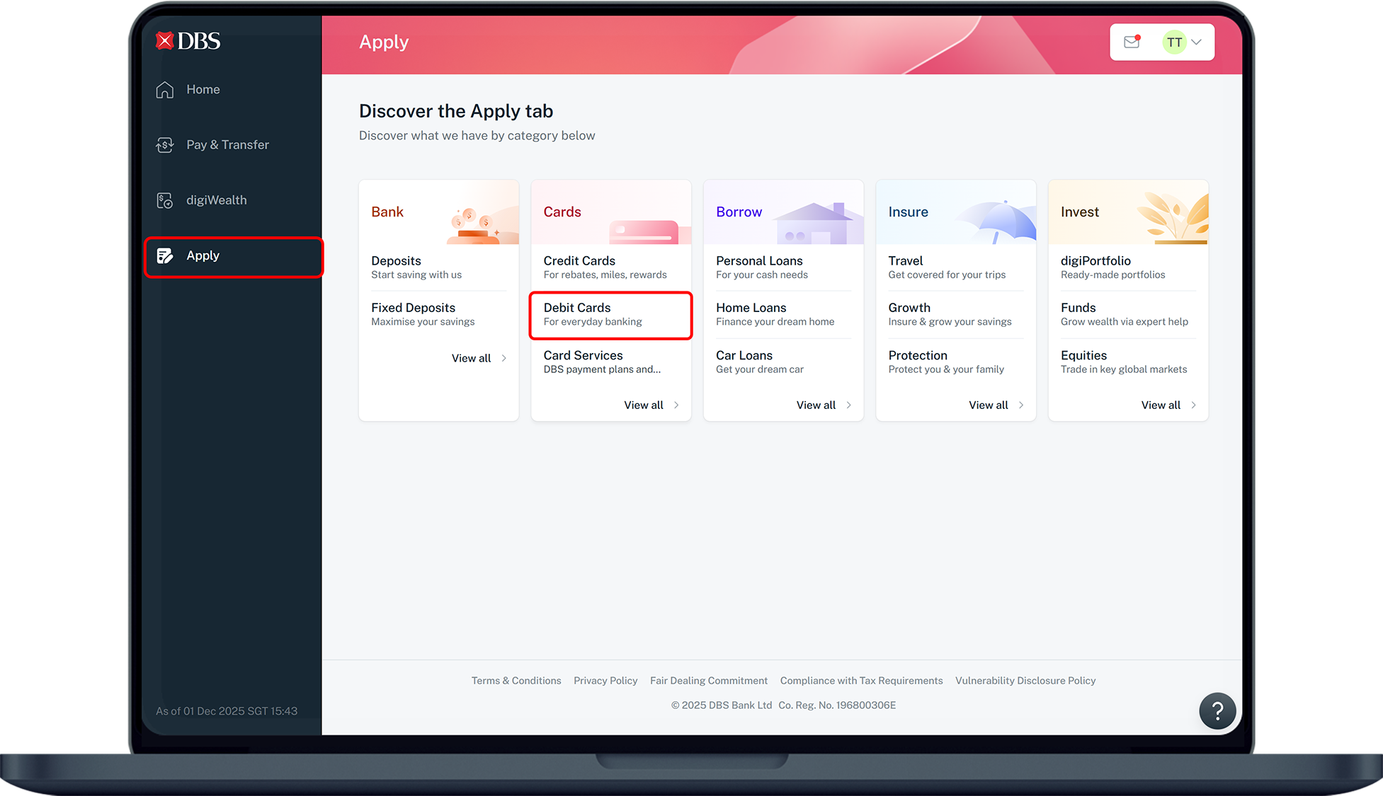This screenshot has height=796, width=1383.
Task: Select the Pay & Transfer sidebar icon
Action: coord(164,144)
